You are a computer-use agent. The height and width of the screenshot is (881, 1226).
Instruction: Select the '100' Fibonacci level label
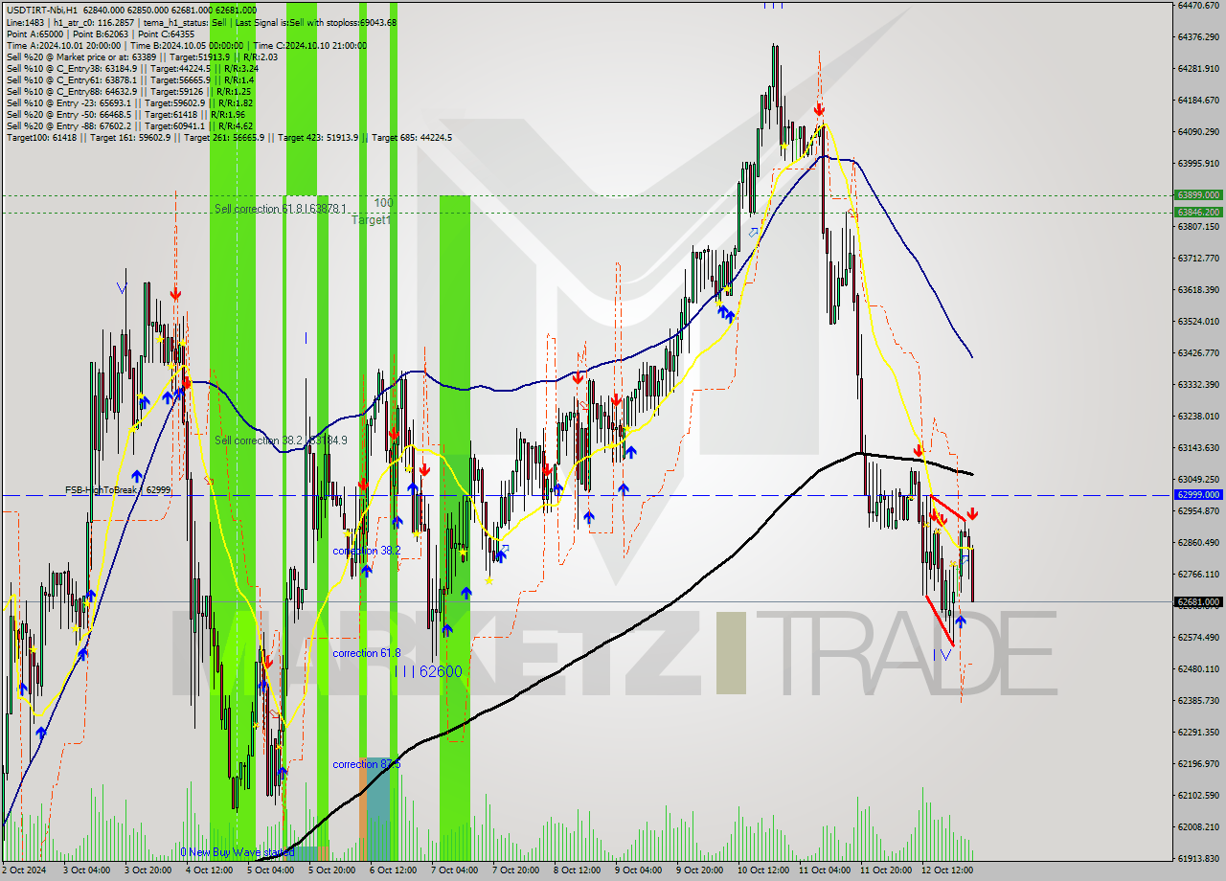(x=384, y=203)
